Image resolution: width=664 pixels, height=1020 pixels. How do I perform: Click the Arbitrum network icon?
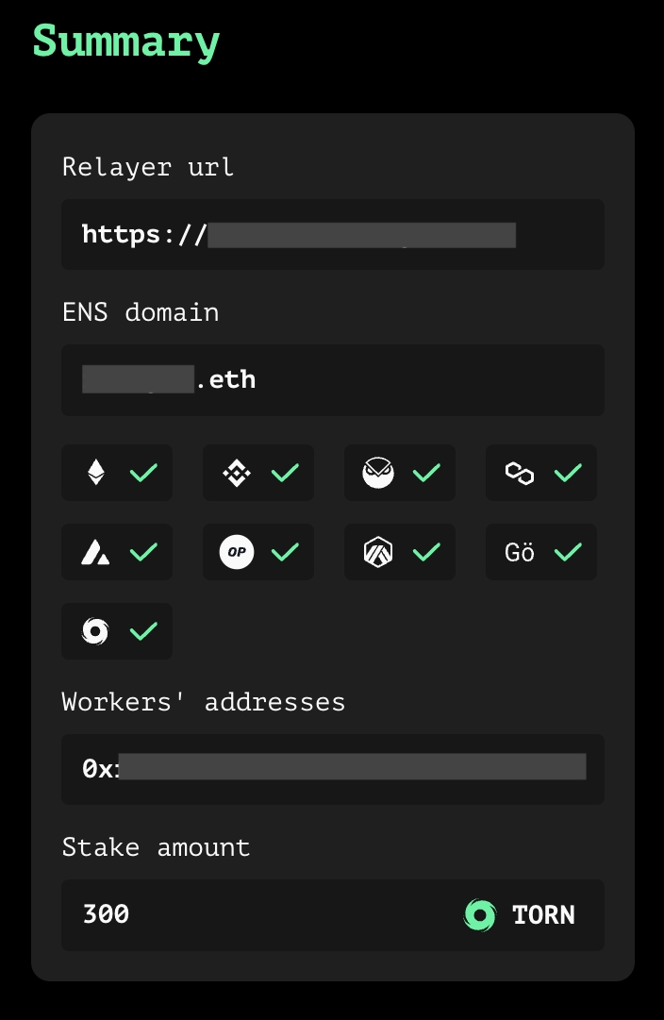click(x=378, y=552)
